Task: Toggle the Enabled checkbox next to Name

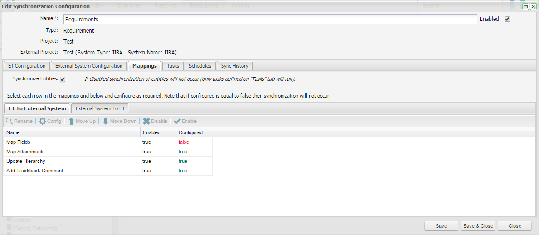Action: coord(507,19)
